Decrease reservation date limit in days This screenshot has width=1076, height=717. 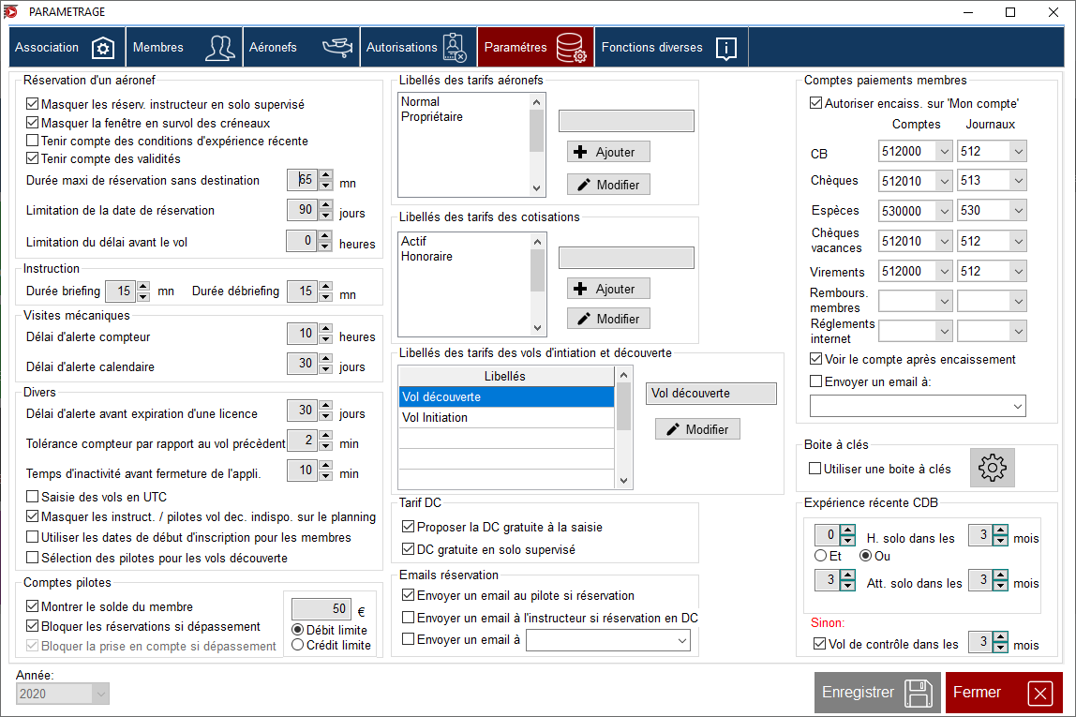[x=326, y=215]
